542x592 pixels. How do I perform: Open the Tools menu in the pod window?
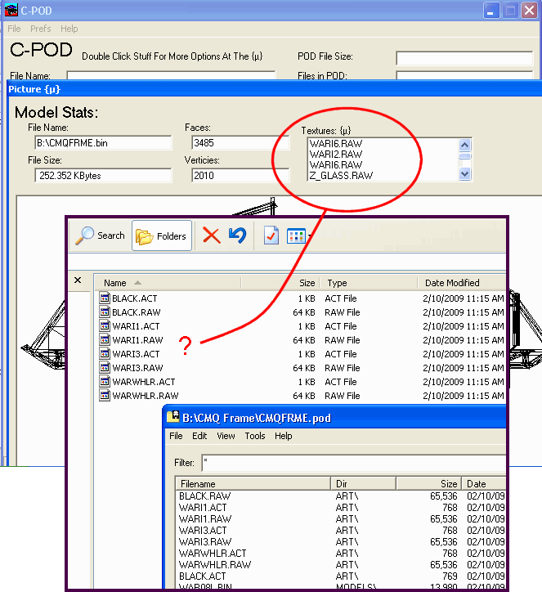pyautogui.click(x=255, y=436)
